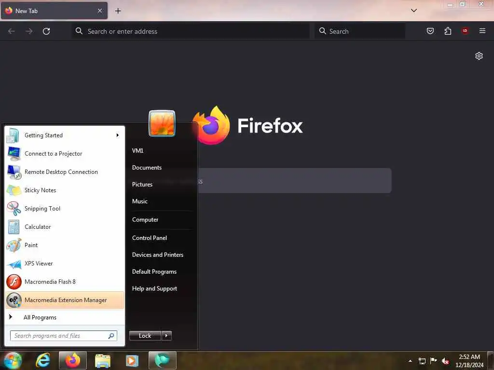This screenshot has width=494, height=370.
Task: Launch the Paint palette icon
Action: (x=14, y=245)
